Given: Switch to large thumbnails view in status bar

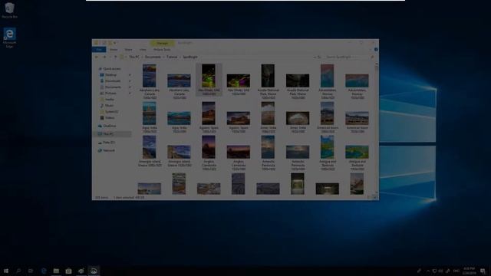Looking at the screenshot, I should (374, 198).
